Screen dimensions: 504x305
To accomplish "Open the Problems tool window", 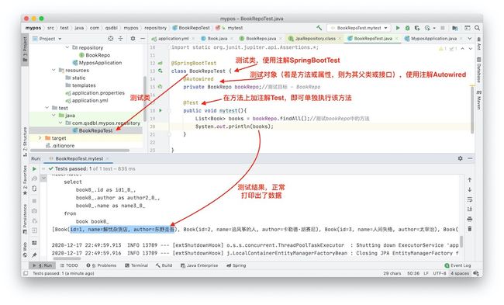I will pos(102,265).
